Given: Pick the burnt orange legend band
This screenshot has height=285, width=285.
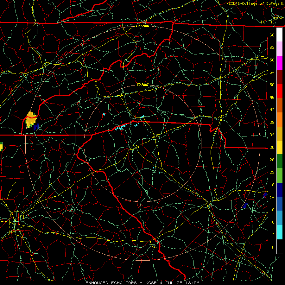Looking at the screenshot, I should (x=280, y=105).
